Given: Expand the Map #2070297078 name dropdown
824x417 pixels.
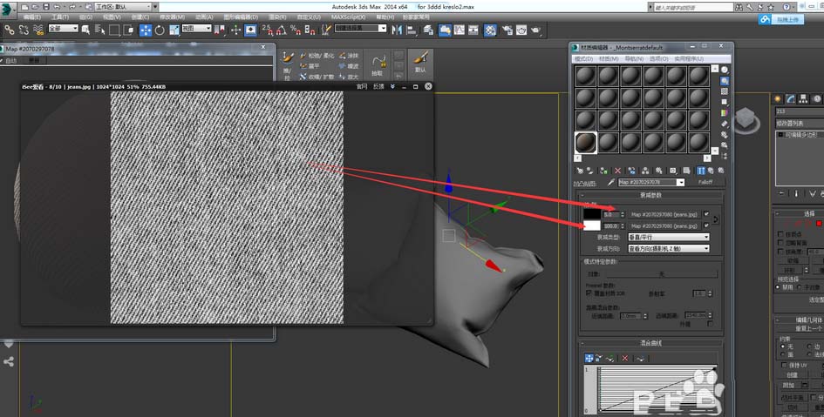Looking at the screenshot, I should point(681,183).
